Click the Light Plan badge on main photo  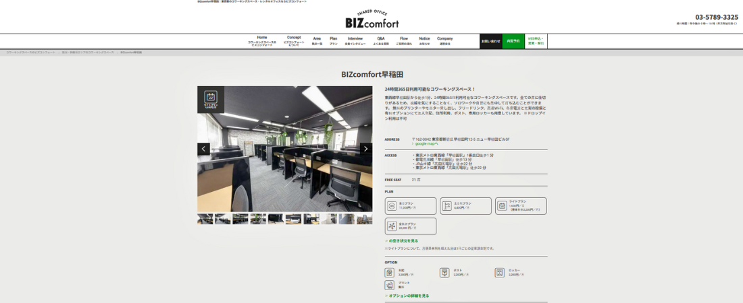tap(210, 99)
